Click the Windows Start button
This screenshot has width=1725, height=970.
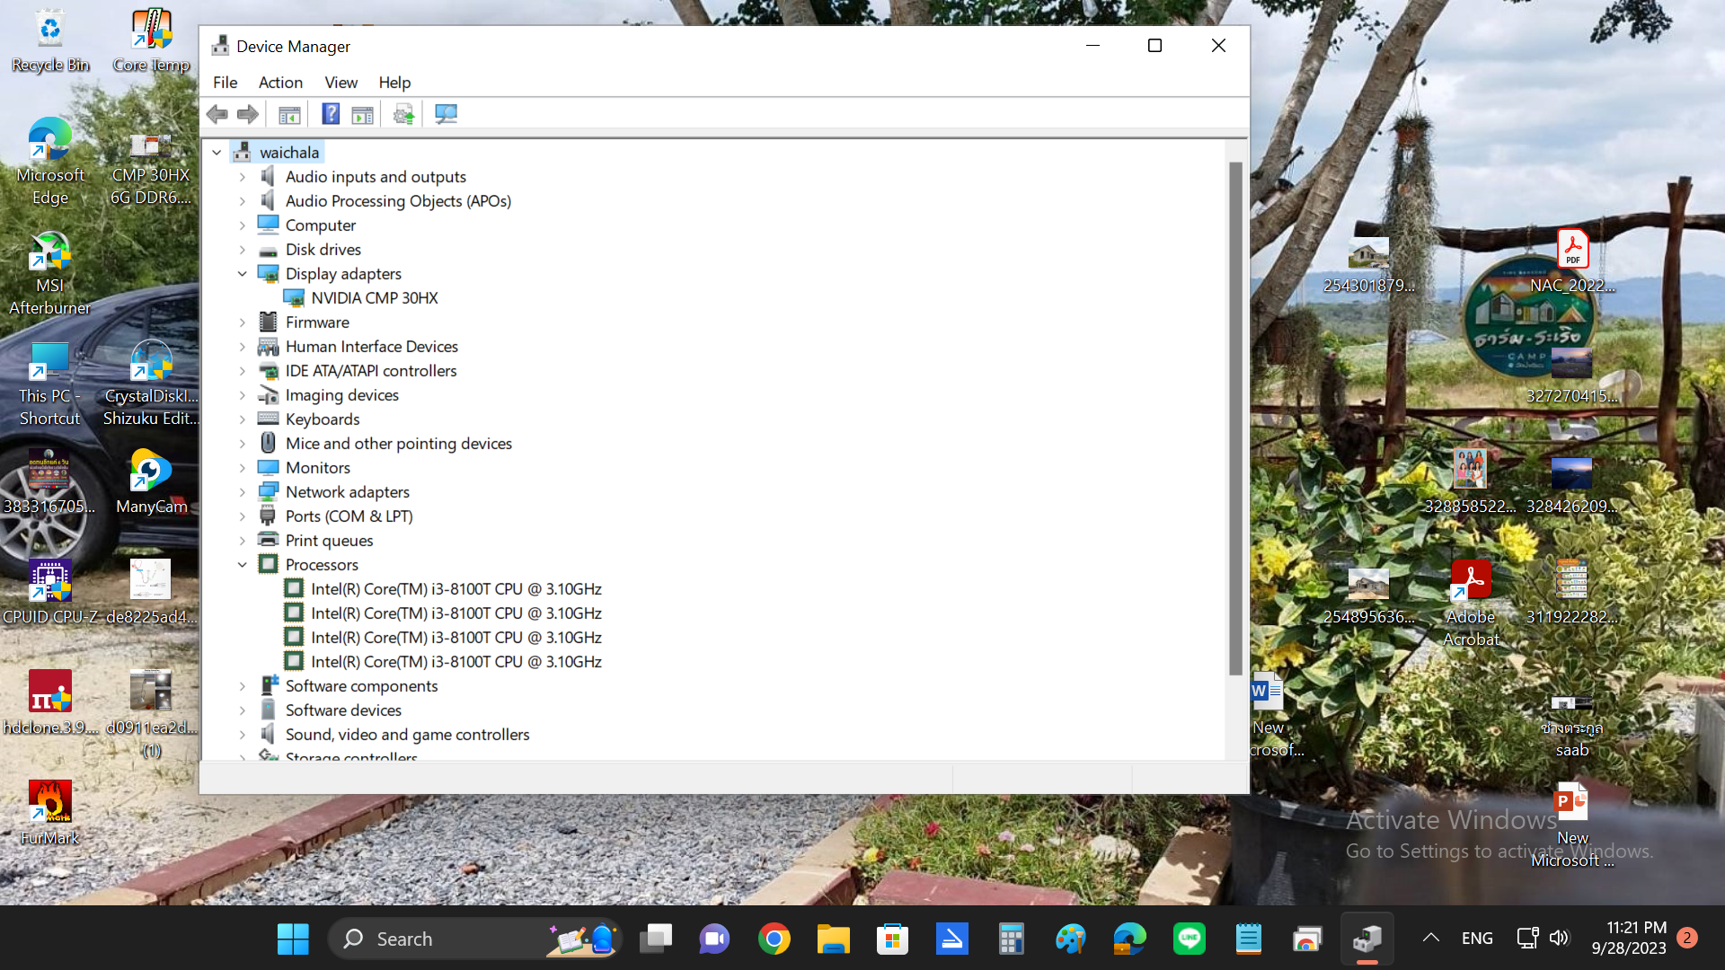point(293,939)
